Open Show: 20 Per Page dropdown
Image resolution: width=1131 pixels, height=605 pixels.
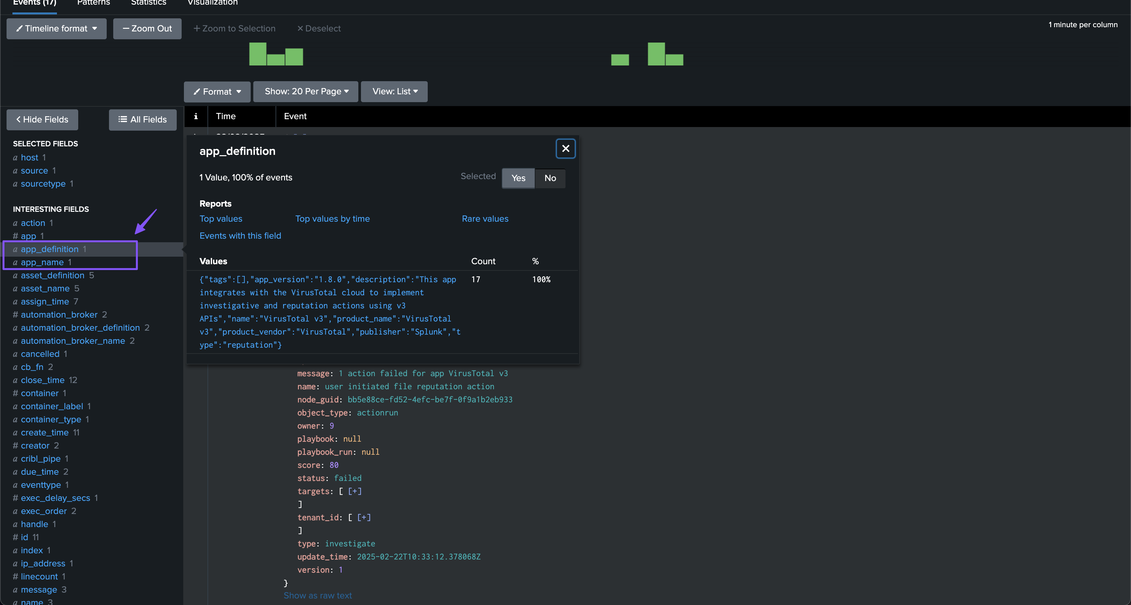306,91
